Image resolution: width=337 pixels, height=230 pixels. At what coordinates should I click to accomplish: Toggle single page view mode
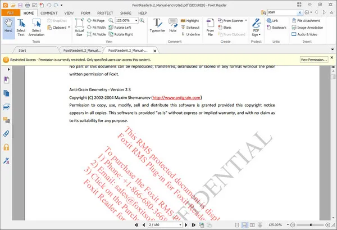click(237, 225)
